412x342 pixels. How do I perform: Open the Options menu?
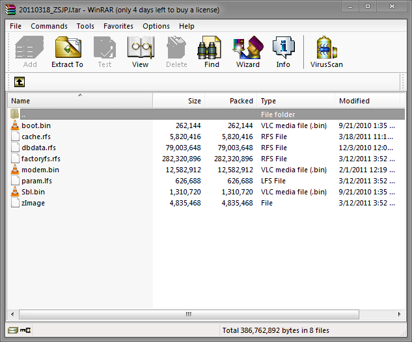(x=156, y=26)
